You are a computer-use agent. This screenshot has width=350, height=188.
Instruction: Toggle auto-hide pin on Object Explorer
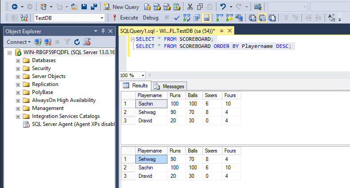click(x=104, y=31)
